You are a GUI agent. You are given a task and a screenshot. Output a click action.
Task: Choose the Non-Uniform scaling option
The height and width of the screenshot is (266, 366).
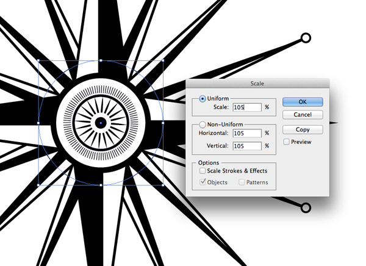pos(202,124)
